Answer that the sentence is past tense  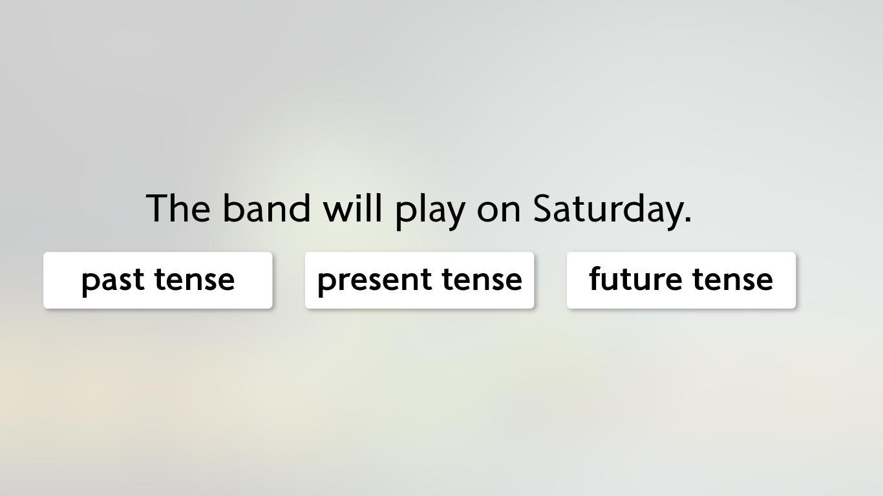(158, 280)
